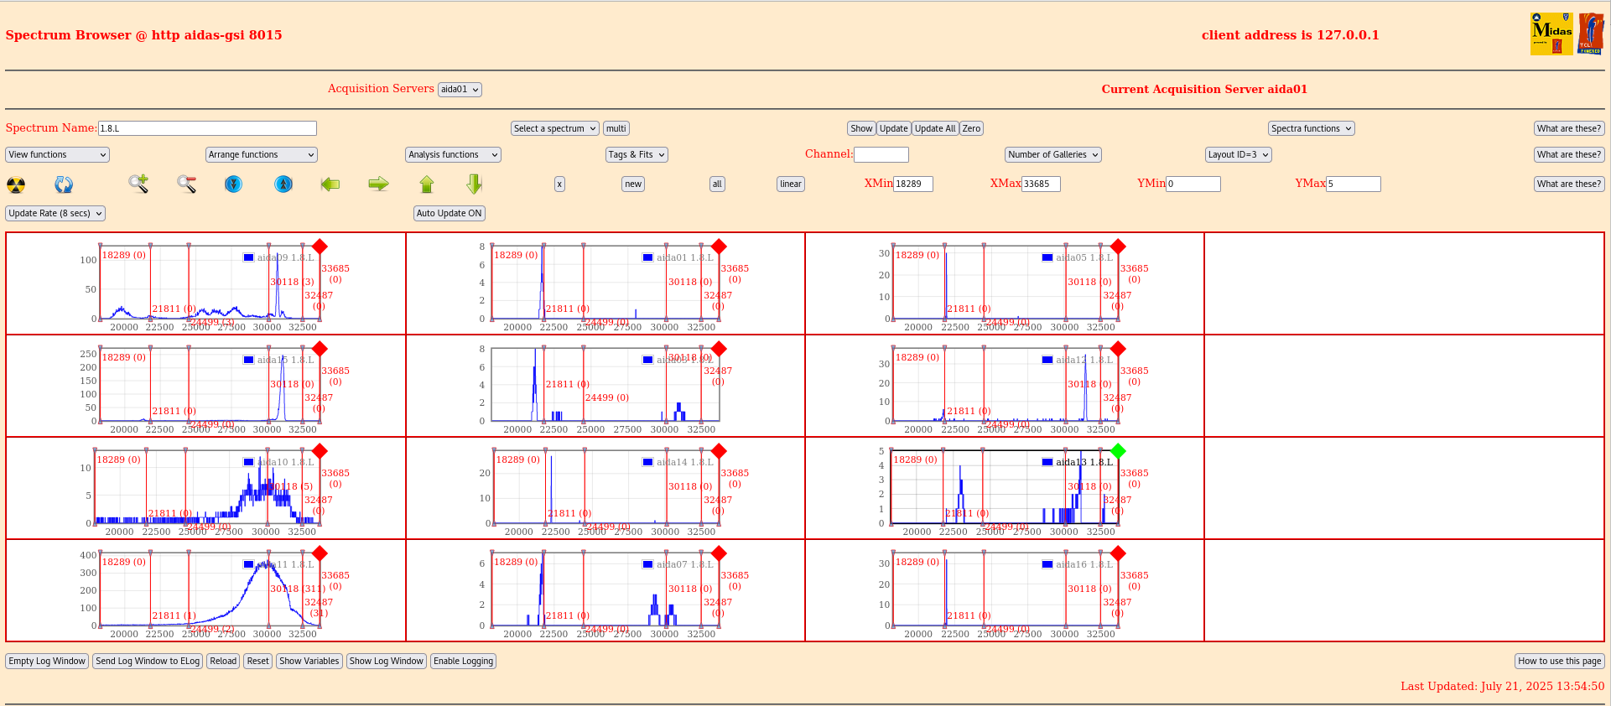Click the red diamond on the aida14 plot
Image resolution: width=1611 pixels, height=706 pixels.
[719, 451]
